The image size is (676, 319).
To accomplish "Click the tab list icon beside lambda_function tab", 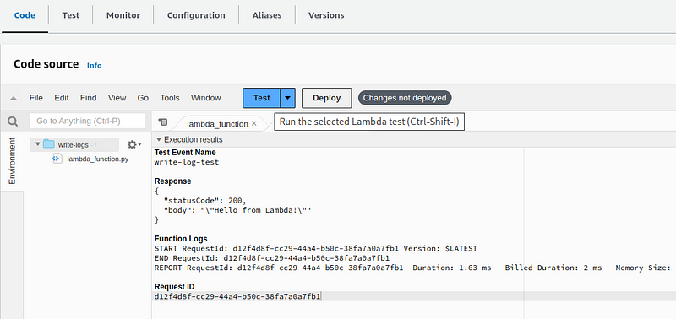I will point(162,122).
